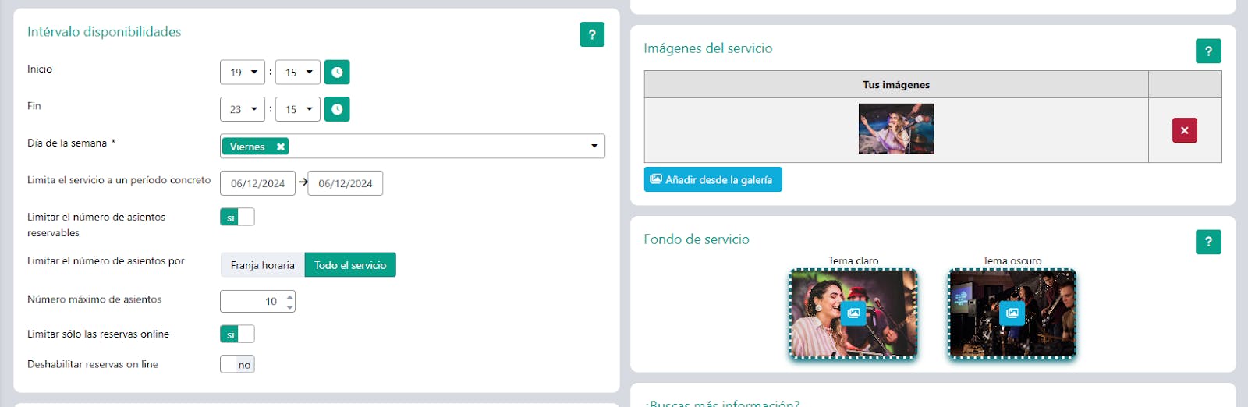Screen dimensions: 1248x407
Task: Select the Tema oscuro background thumbnail
Action: [x=1012, y=313]
